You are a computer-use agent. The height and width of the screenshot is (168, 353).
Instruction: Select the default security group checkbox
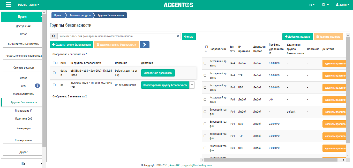coord(54,73)
